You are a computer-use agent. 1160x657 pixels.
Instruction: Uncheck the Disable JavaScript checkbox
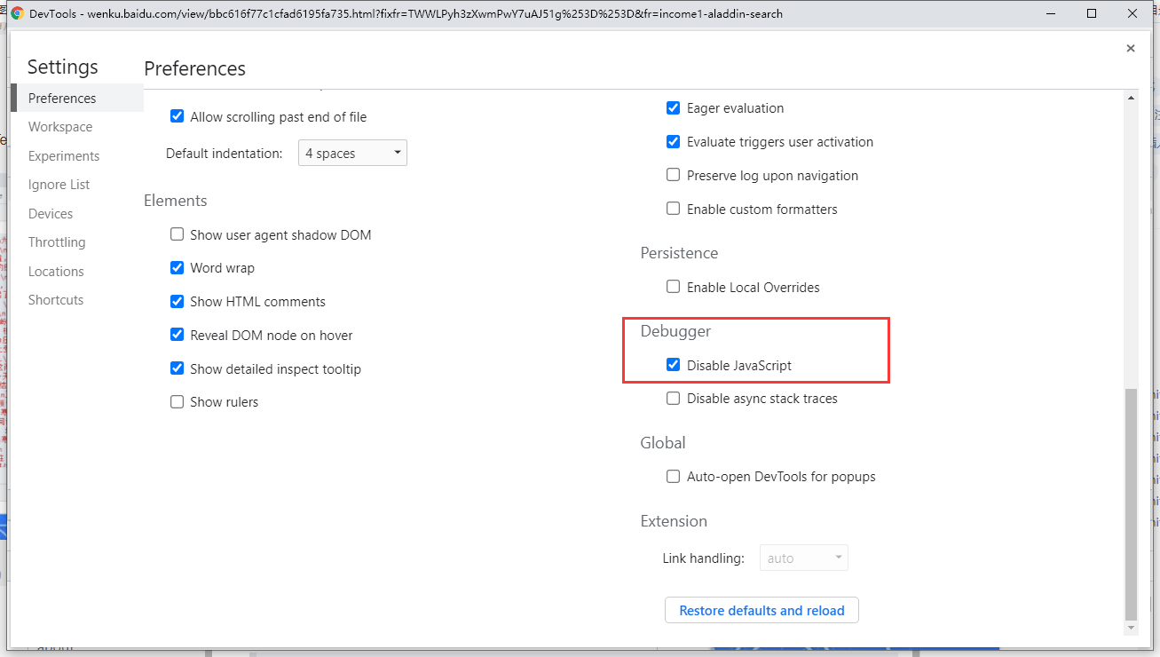click(x=674, y=365)
